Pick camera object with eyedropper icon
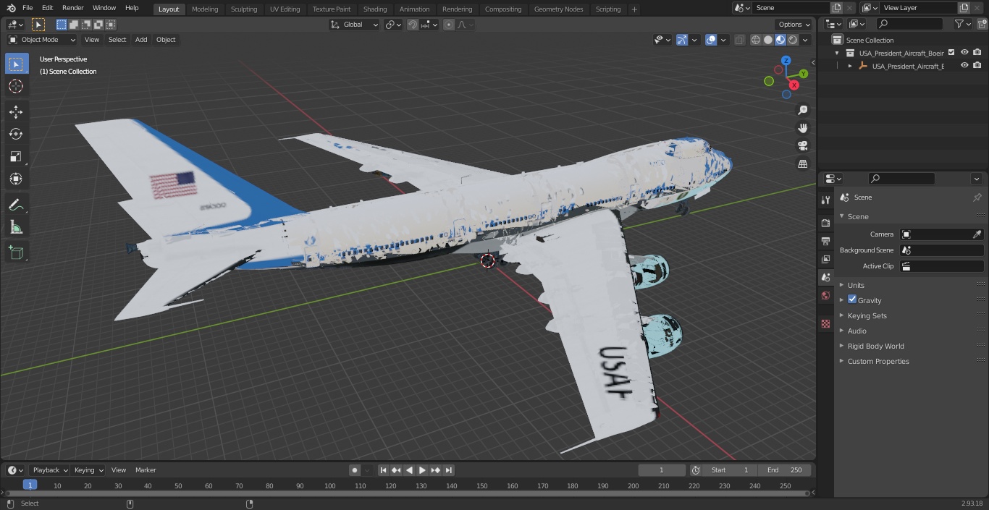 (x=977, y=234)
